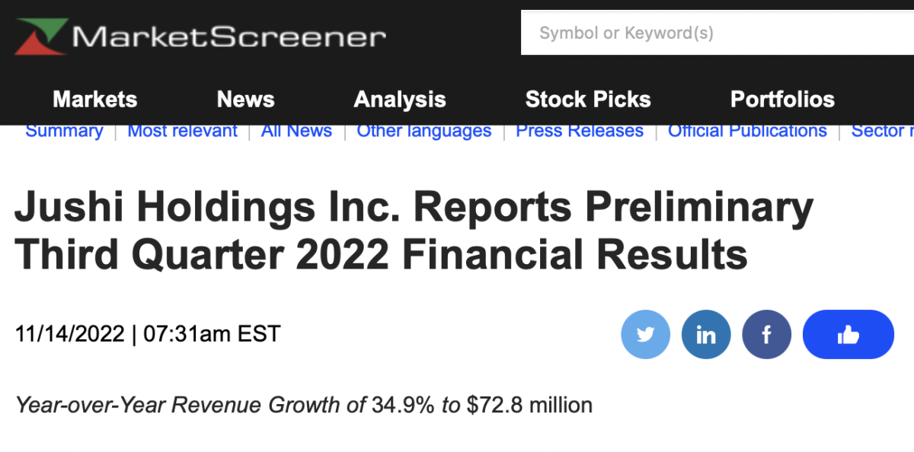The height and width of the screenshot is (452, 914).
Task: Click the Jushi Holdings article headline
Action: tap(414, 231)
